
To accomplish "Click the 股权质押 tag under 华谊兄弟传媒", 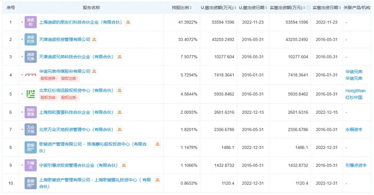I will [x=48, y=78].
